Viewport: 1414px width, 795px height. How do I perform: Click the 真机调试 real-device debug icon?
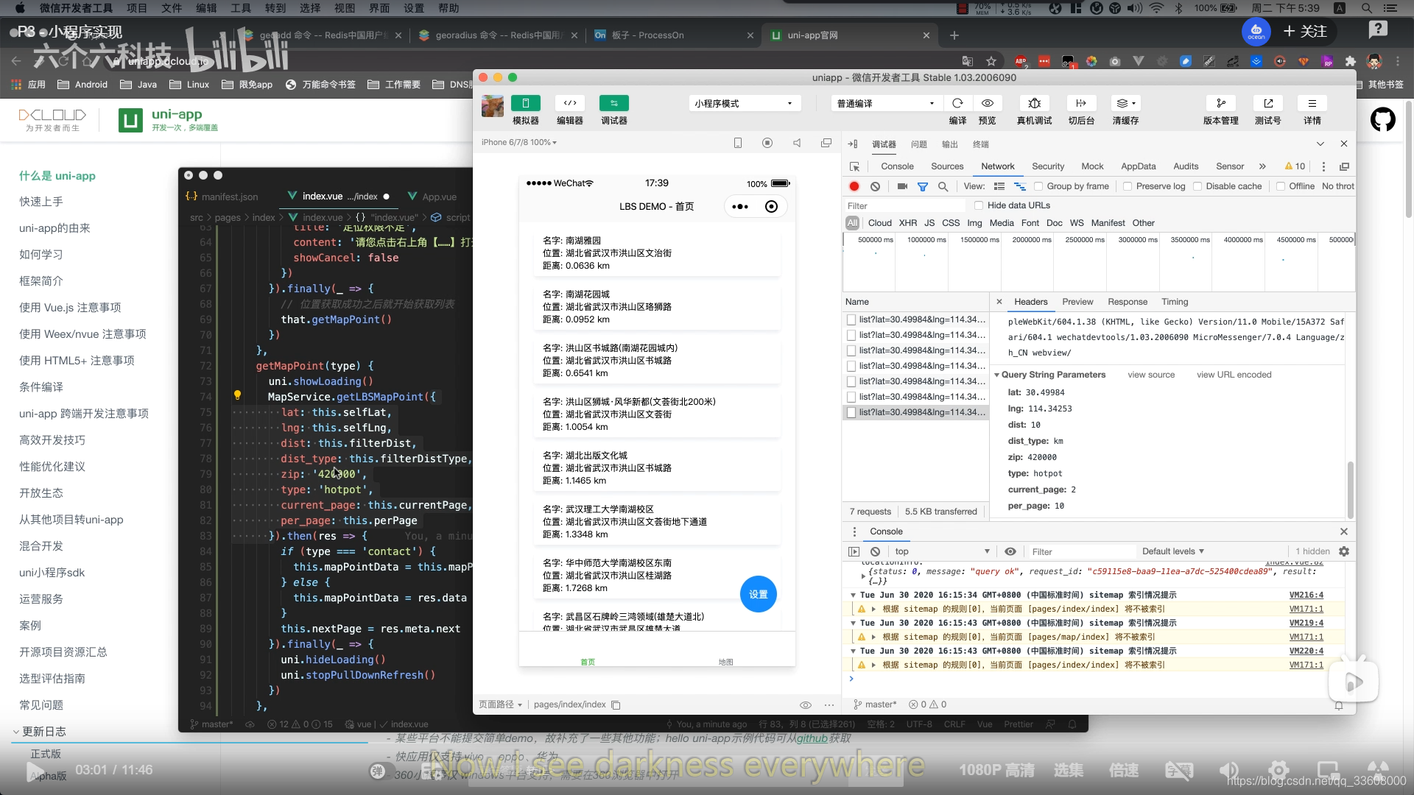[x=1034, y=103]
